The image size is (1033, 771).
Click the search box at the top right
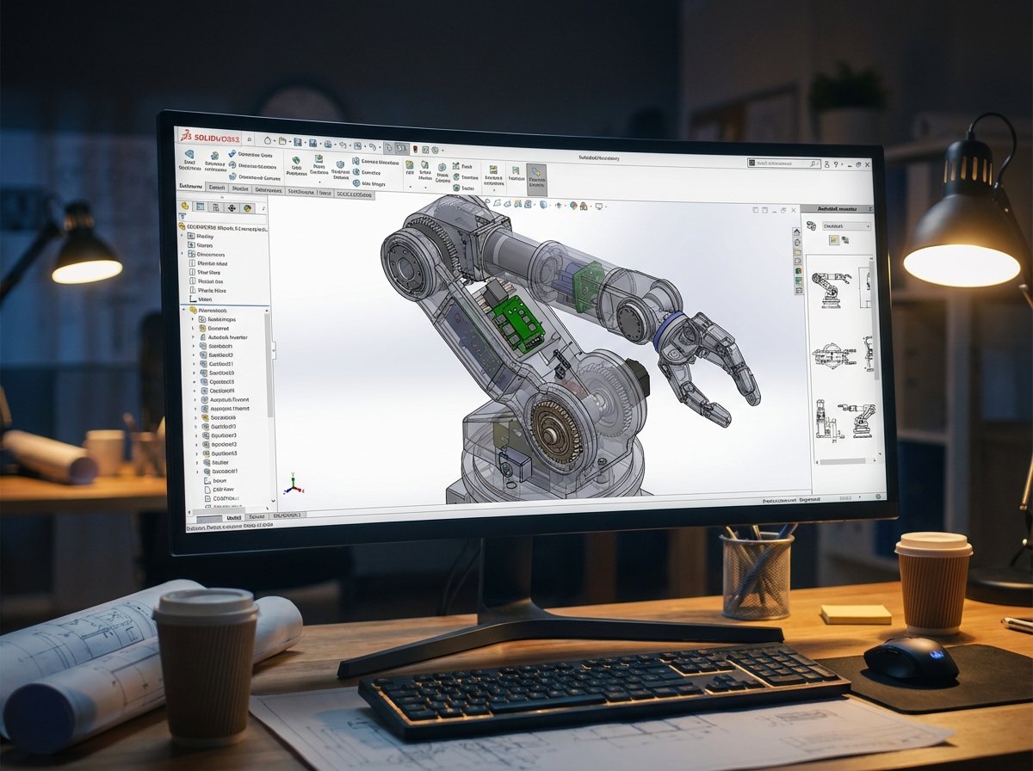783,163
